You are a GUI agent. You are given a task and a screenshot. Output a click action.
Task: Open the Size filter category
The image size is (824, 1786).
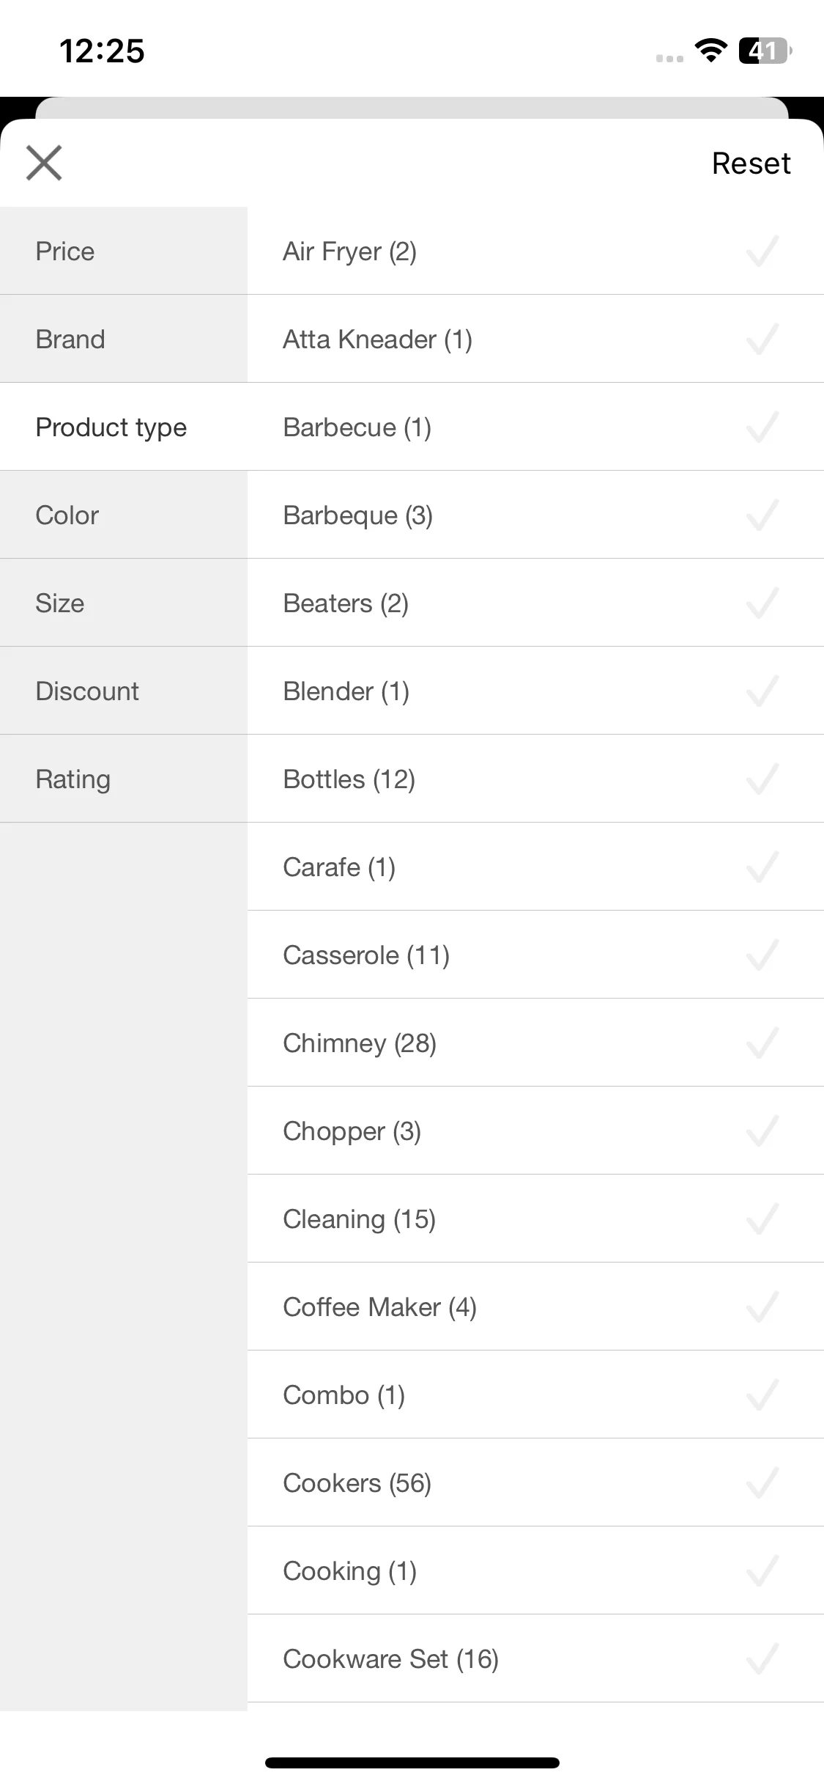tap(124, 603)
